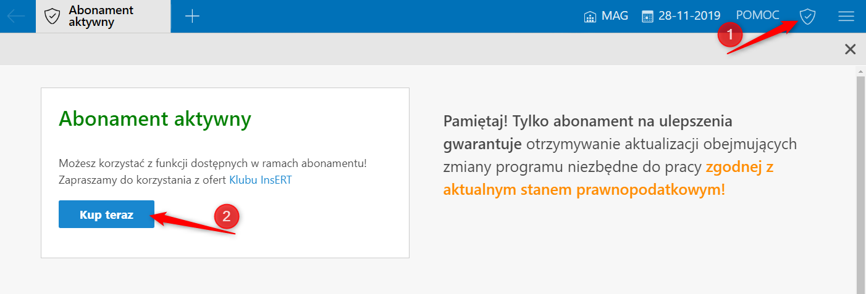Image resolution: width=866 pixels, height=294 pixels.
Task: Click the calendar icon beside the date
Action: coord(647,17)
